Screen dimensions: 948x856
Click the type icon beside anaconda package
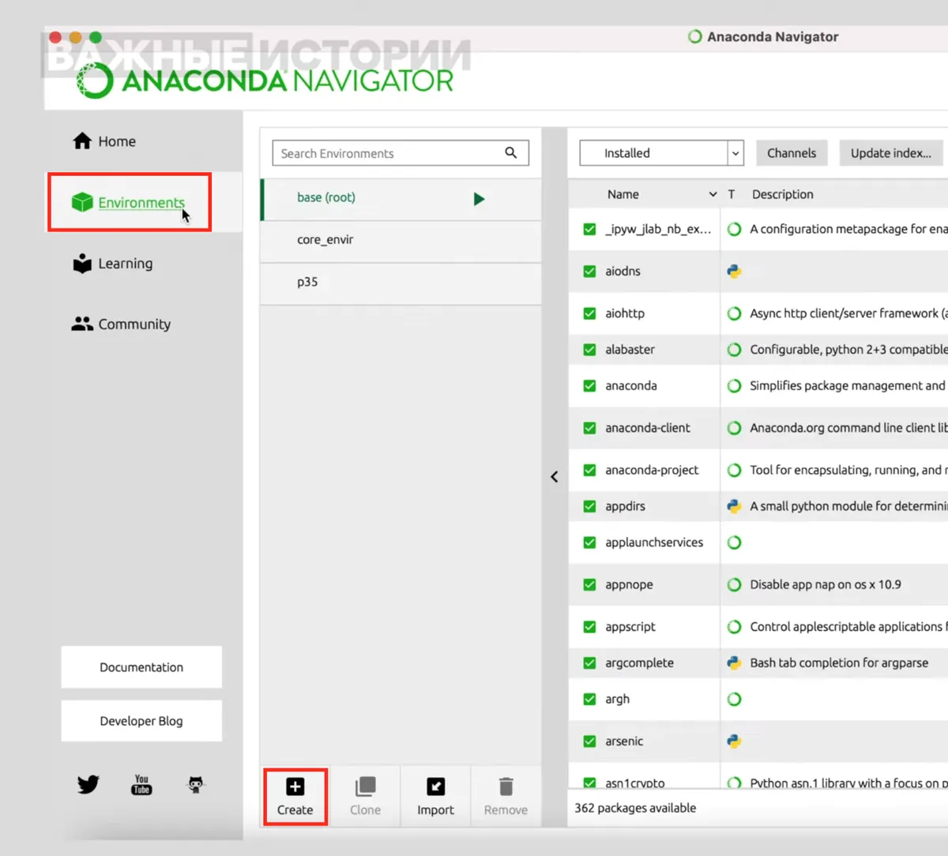pyautogui.click(x=734, y=385)
